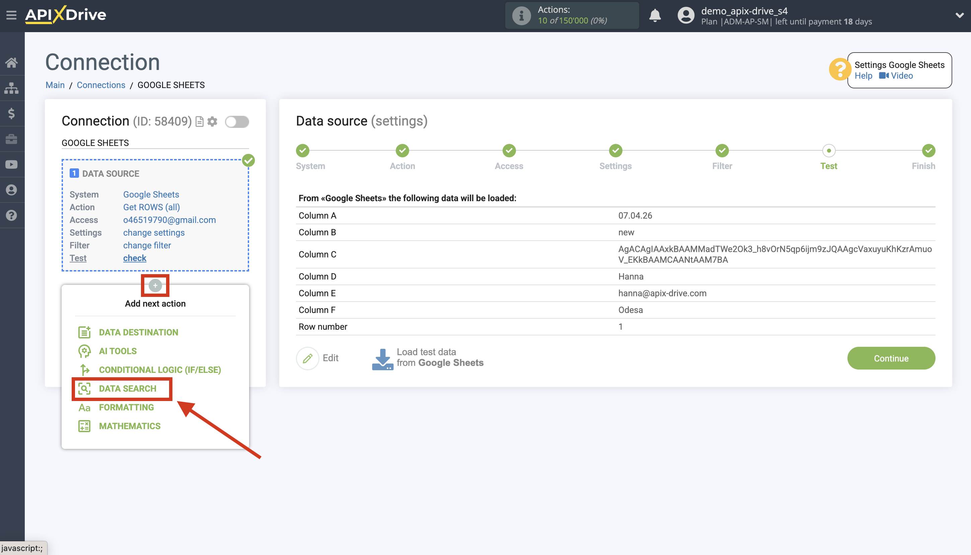Select the Home icon in the sidebar
Image resolution: width=971 pixels, height=555 pixels.
pyautogui.click(x=12, y=62)
